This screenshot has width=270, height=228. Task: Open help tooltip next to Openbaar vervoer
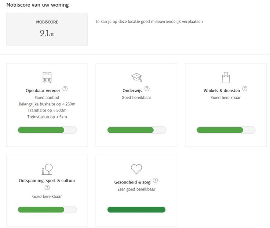65,89
